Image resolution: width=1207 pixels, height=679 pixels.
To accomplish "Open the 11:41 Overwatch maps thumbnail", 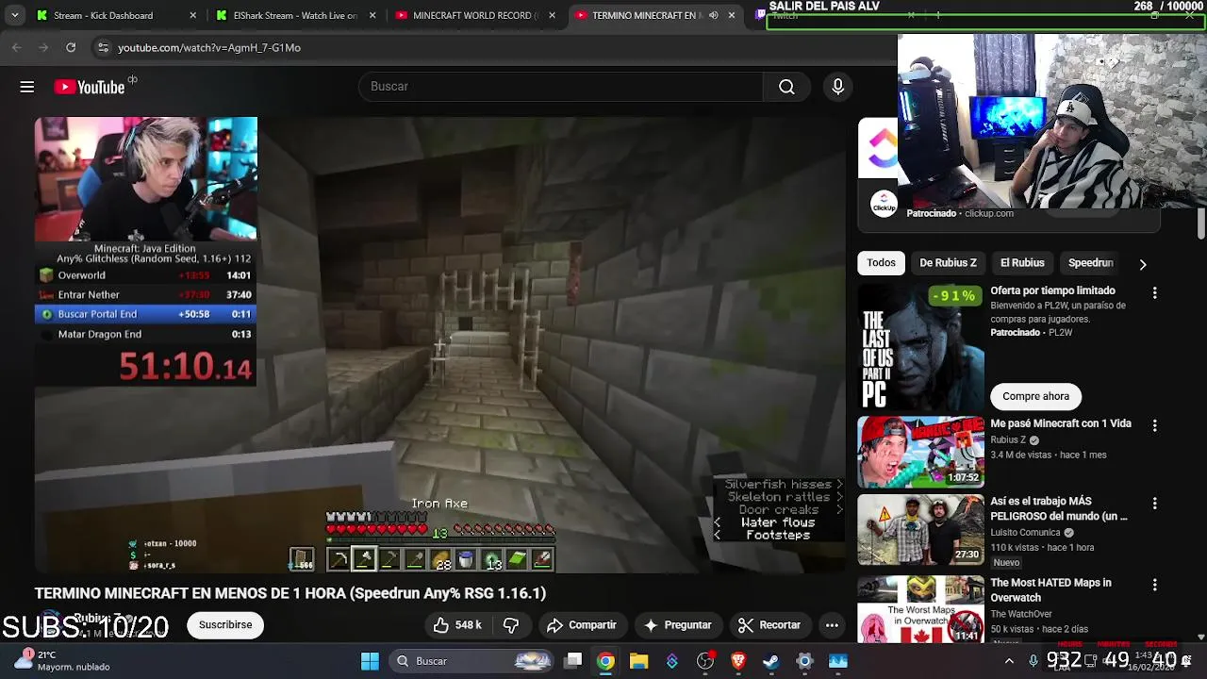I will click(x=920, y=610).
